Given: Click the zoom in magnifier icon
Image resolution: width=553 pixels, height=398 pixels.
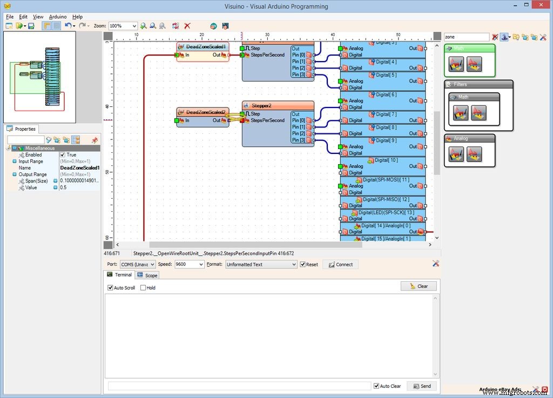Looking at the screenshot, I should point(144,26).
